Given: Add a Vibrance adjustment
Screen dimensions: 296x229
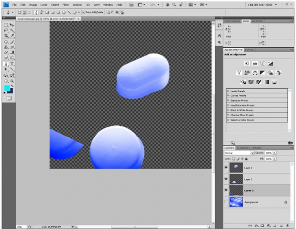Looking at the screenshot, I should pos(239,73).
